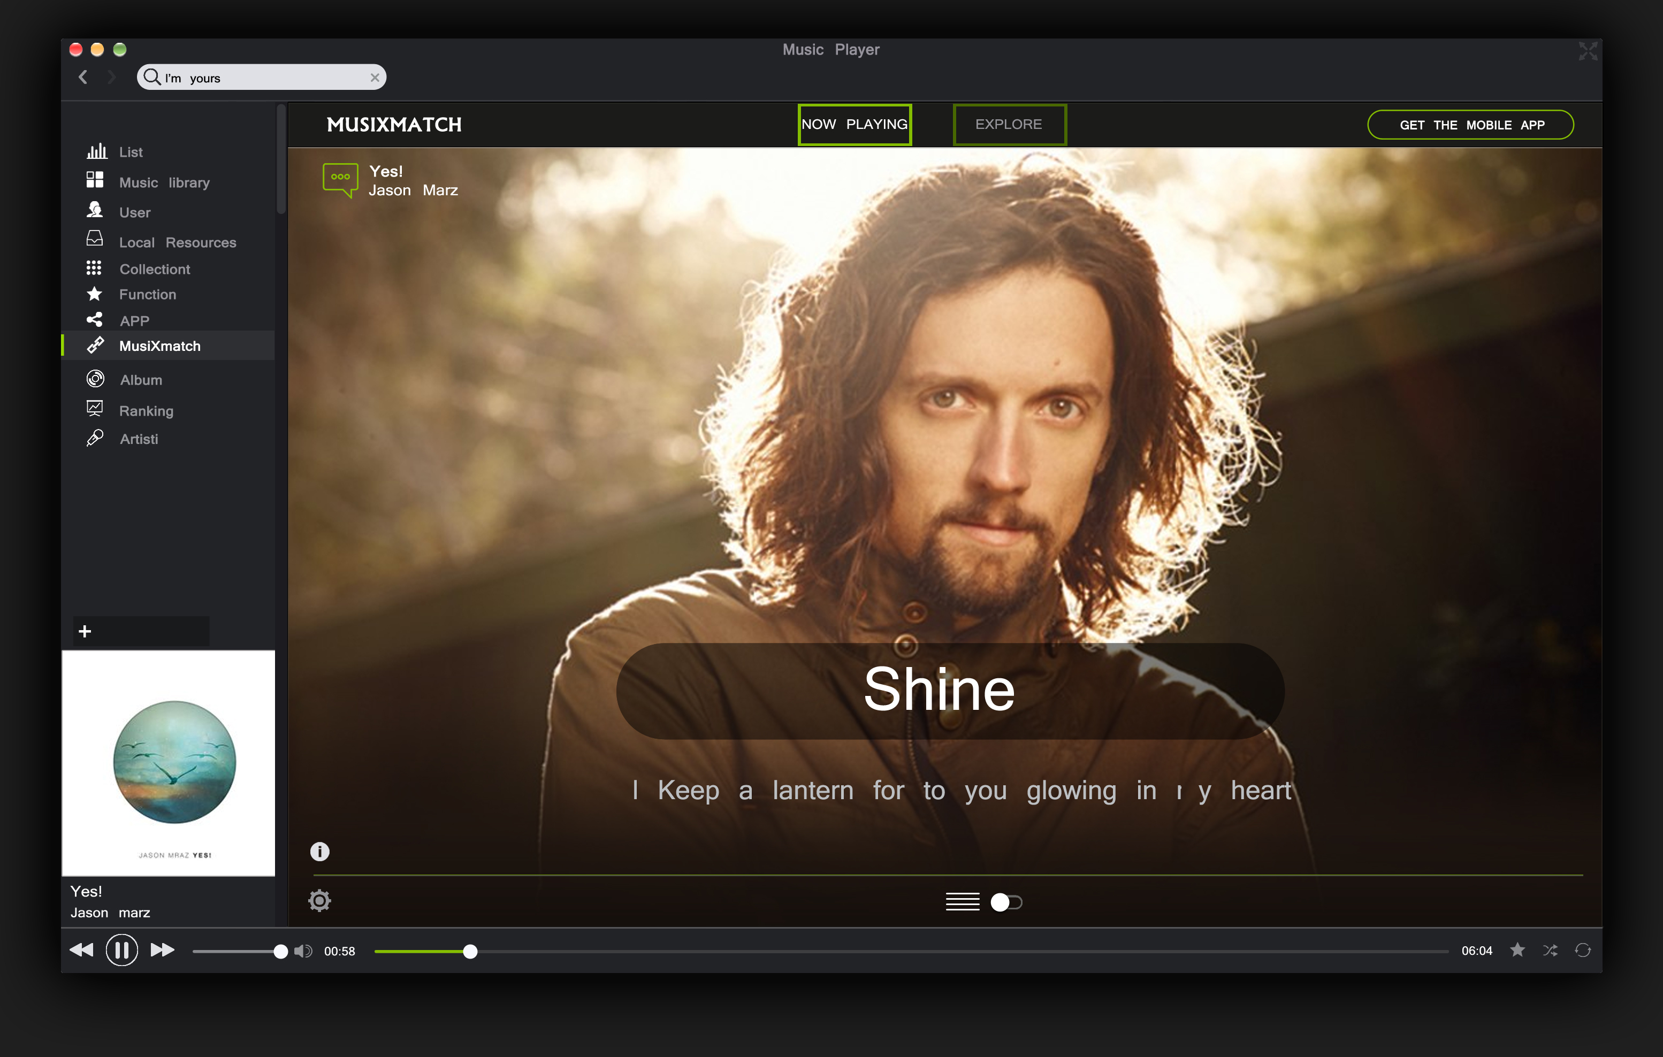Enter fullscreen with top-right arrows icon
The height and width of the screenshot is (1057, 1663).
1588,50
